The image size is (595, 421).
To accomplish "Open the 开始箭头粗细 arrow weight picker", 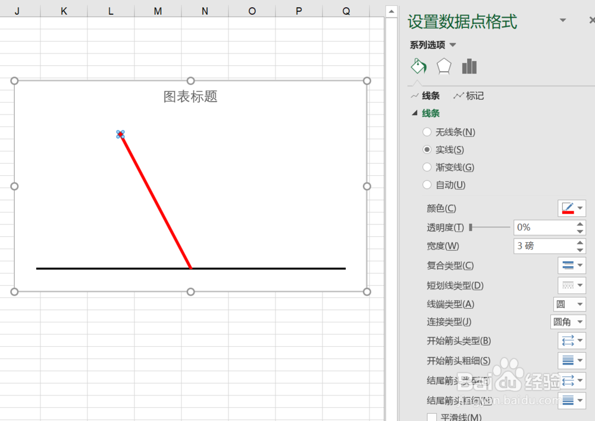I will [x=572, y=360].
